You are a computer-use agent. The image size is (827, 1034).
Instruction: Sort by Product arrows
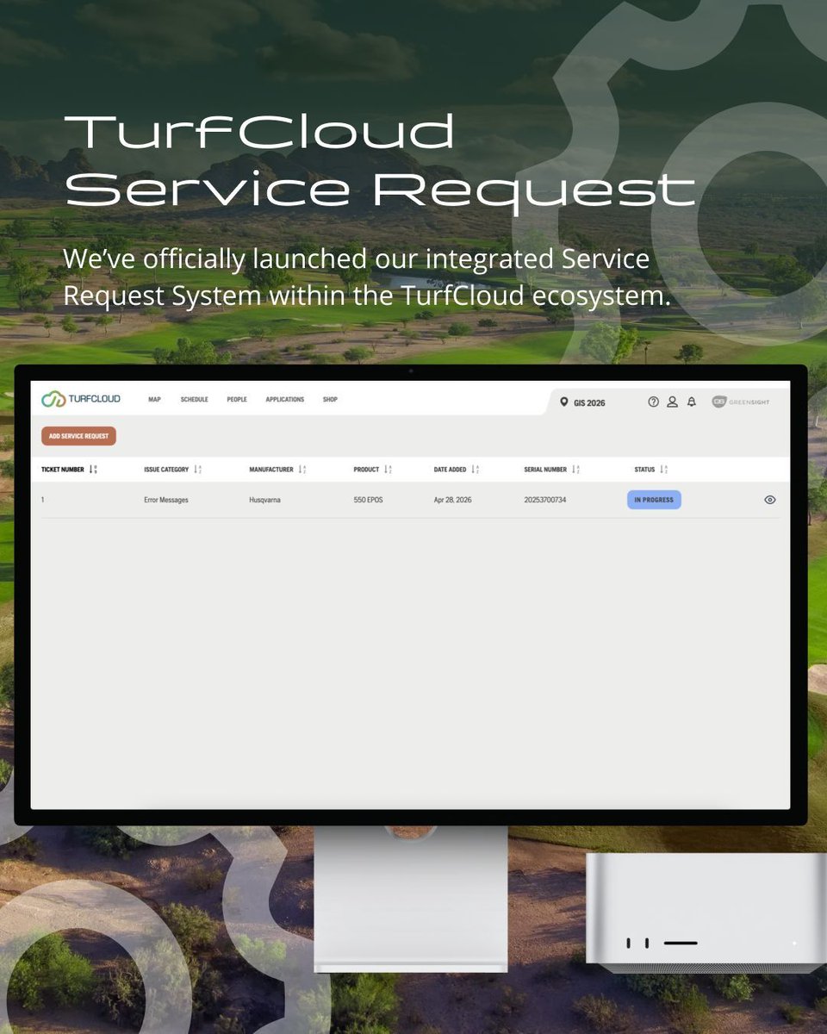(x=388, y=470)
